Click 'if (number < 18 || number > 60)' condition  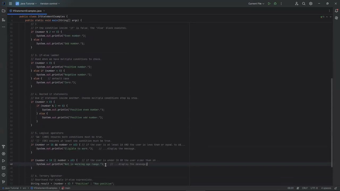coord(54,160)
